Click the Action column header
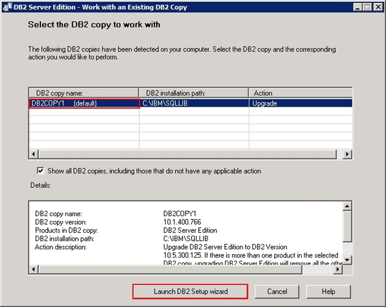The height and width of the screenshot is (307, 386). pos(300,93)
